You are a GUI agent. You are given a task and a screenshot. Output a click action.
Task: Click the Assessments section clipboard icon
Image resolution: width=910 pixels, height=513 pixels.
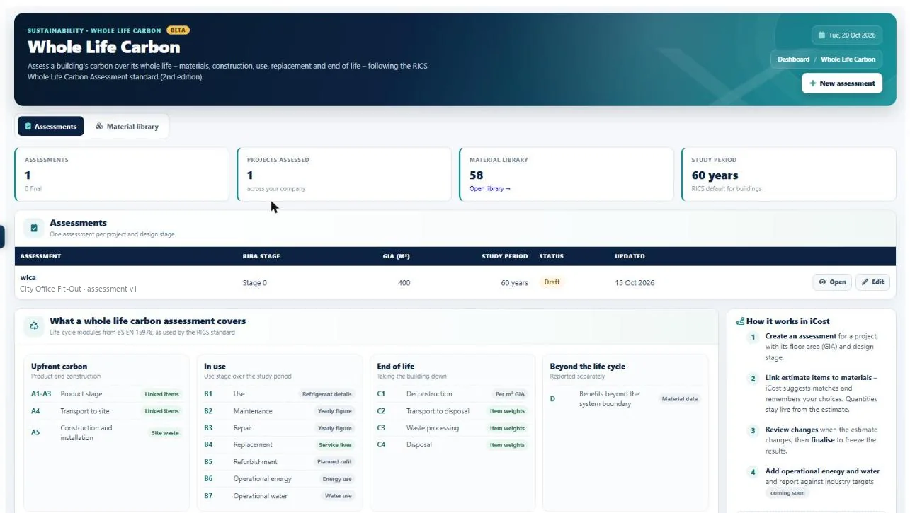click(x=34, y=228)
